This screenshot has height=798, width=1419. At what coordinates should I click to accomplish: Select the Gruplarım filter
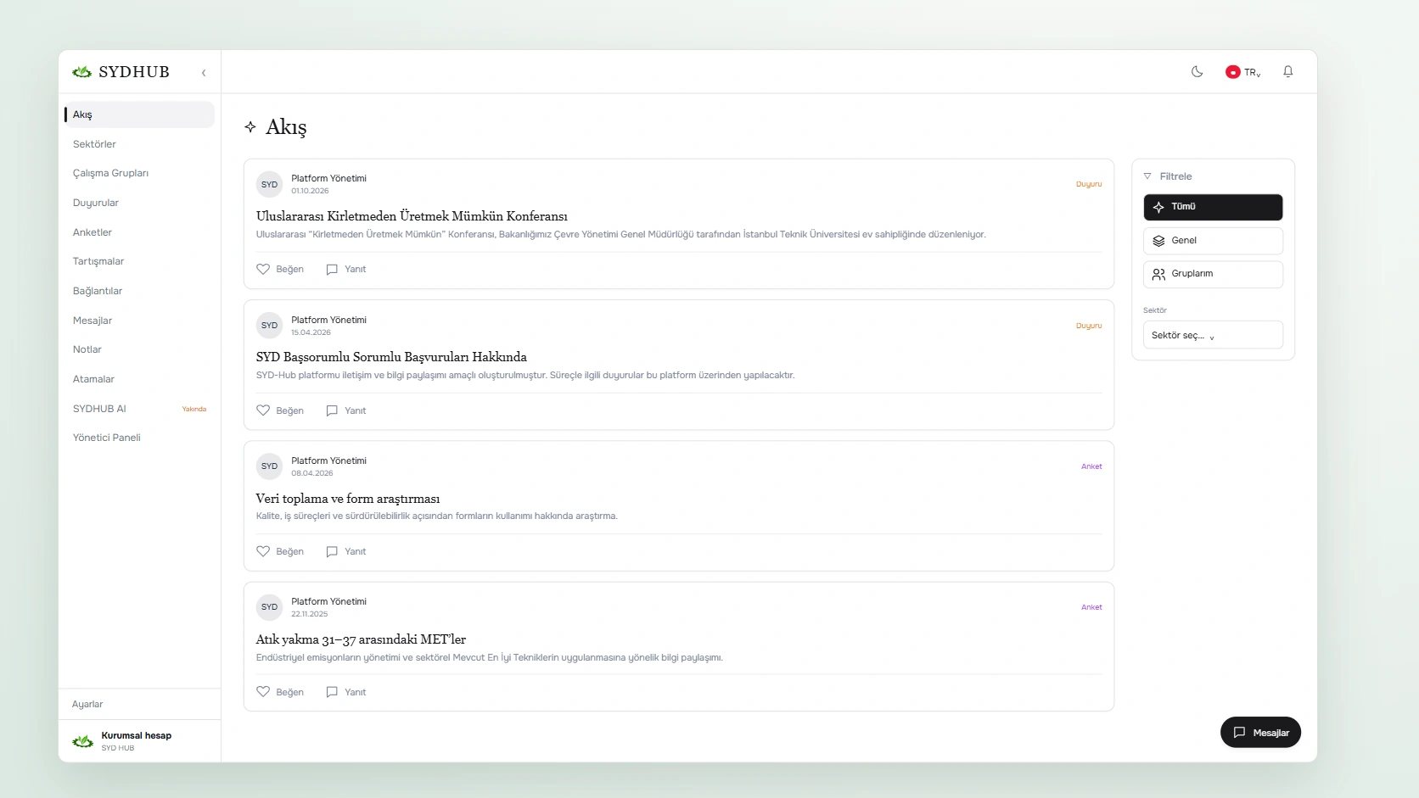(x=1213, y=274)
